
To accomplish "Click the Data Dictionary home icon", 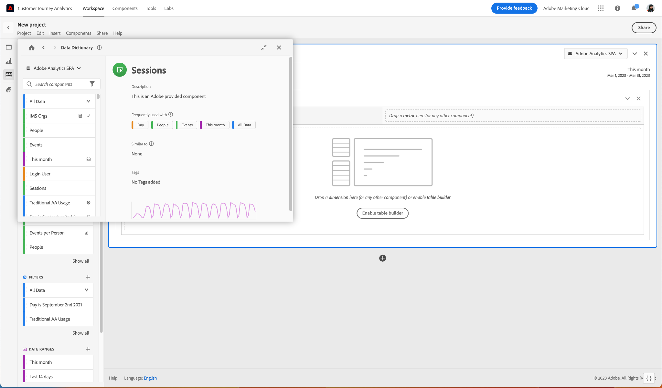I will pos(31,48).
